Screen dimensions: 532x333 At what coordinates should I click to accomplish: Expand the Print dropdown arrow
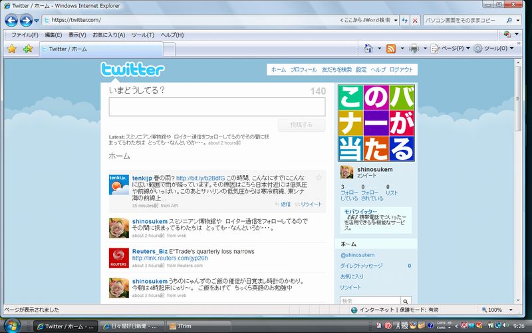pyautogui.click(x=425, y=49)
